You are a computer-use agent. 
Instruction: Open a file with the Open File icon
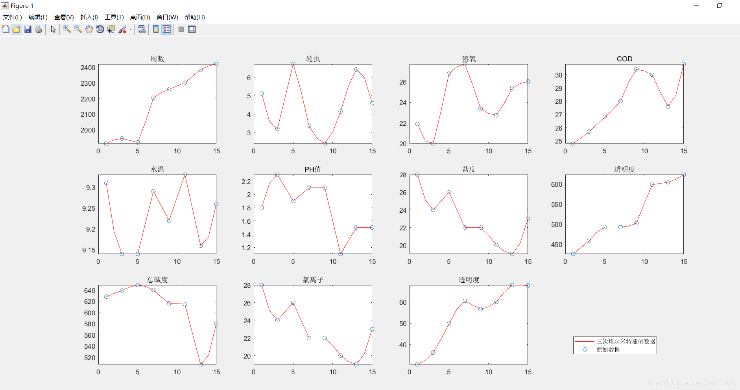[x=17, y=29]
